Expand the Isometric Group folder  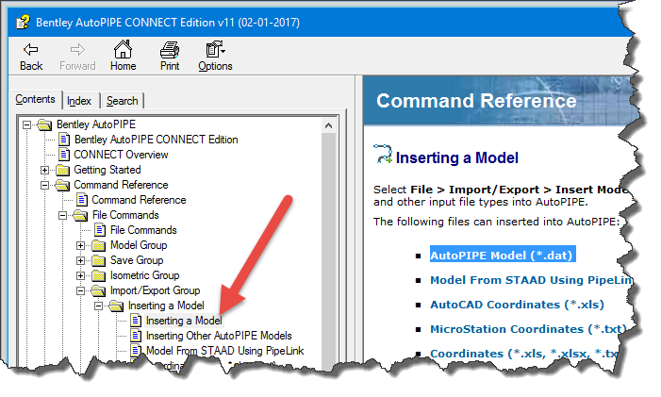pyautogui.click(x=80, y=276)
